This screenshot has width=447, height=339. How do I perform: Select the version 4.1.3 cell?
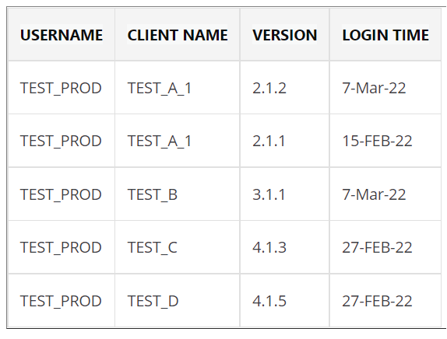(284, 247)
